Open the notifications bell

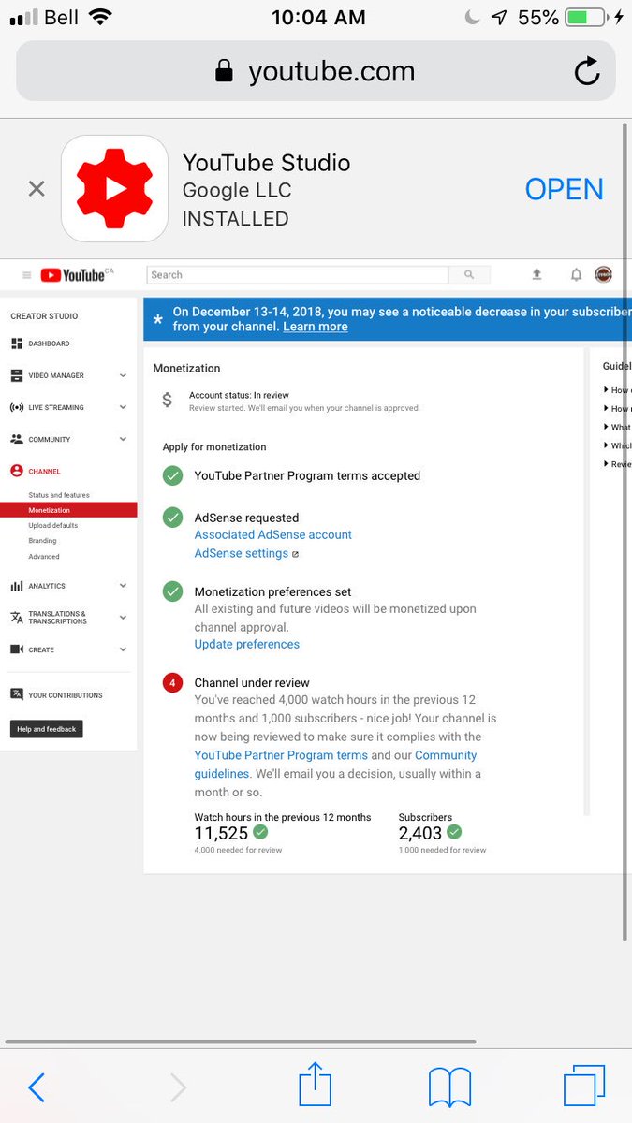(576, 274)
